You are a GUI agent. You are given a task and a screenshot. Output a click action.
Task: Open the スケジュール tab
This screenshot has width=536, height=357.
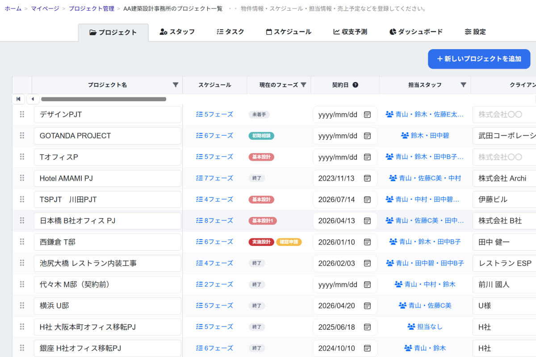pyautogui.click(x=289, y=32)
